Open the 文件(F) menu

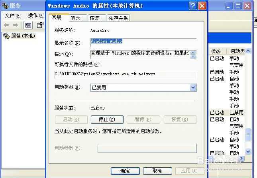(13, 16)
